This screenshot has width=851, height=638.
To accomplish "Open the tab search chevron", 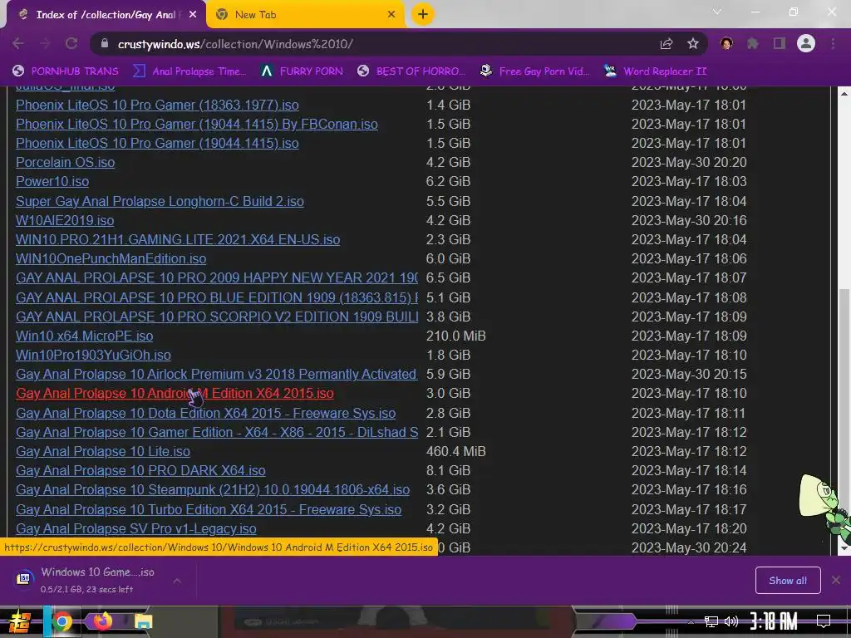I will pyautogui.click(x=717, y=12).
